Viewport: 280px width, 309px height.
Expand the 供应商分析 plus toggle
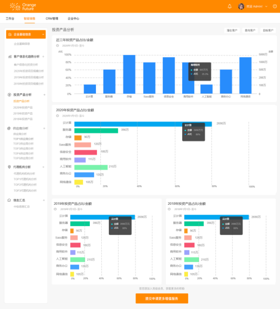pyautogui.click(x=44, y=128)
